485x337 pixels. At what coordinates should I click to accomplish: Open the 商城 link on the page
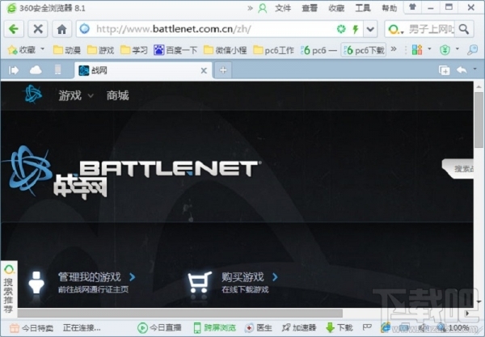click(x=117, y=95)
